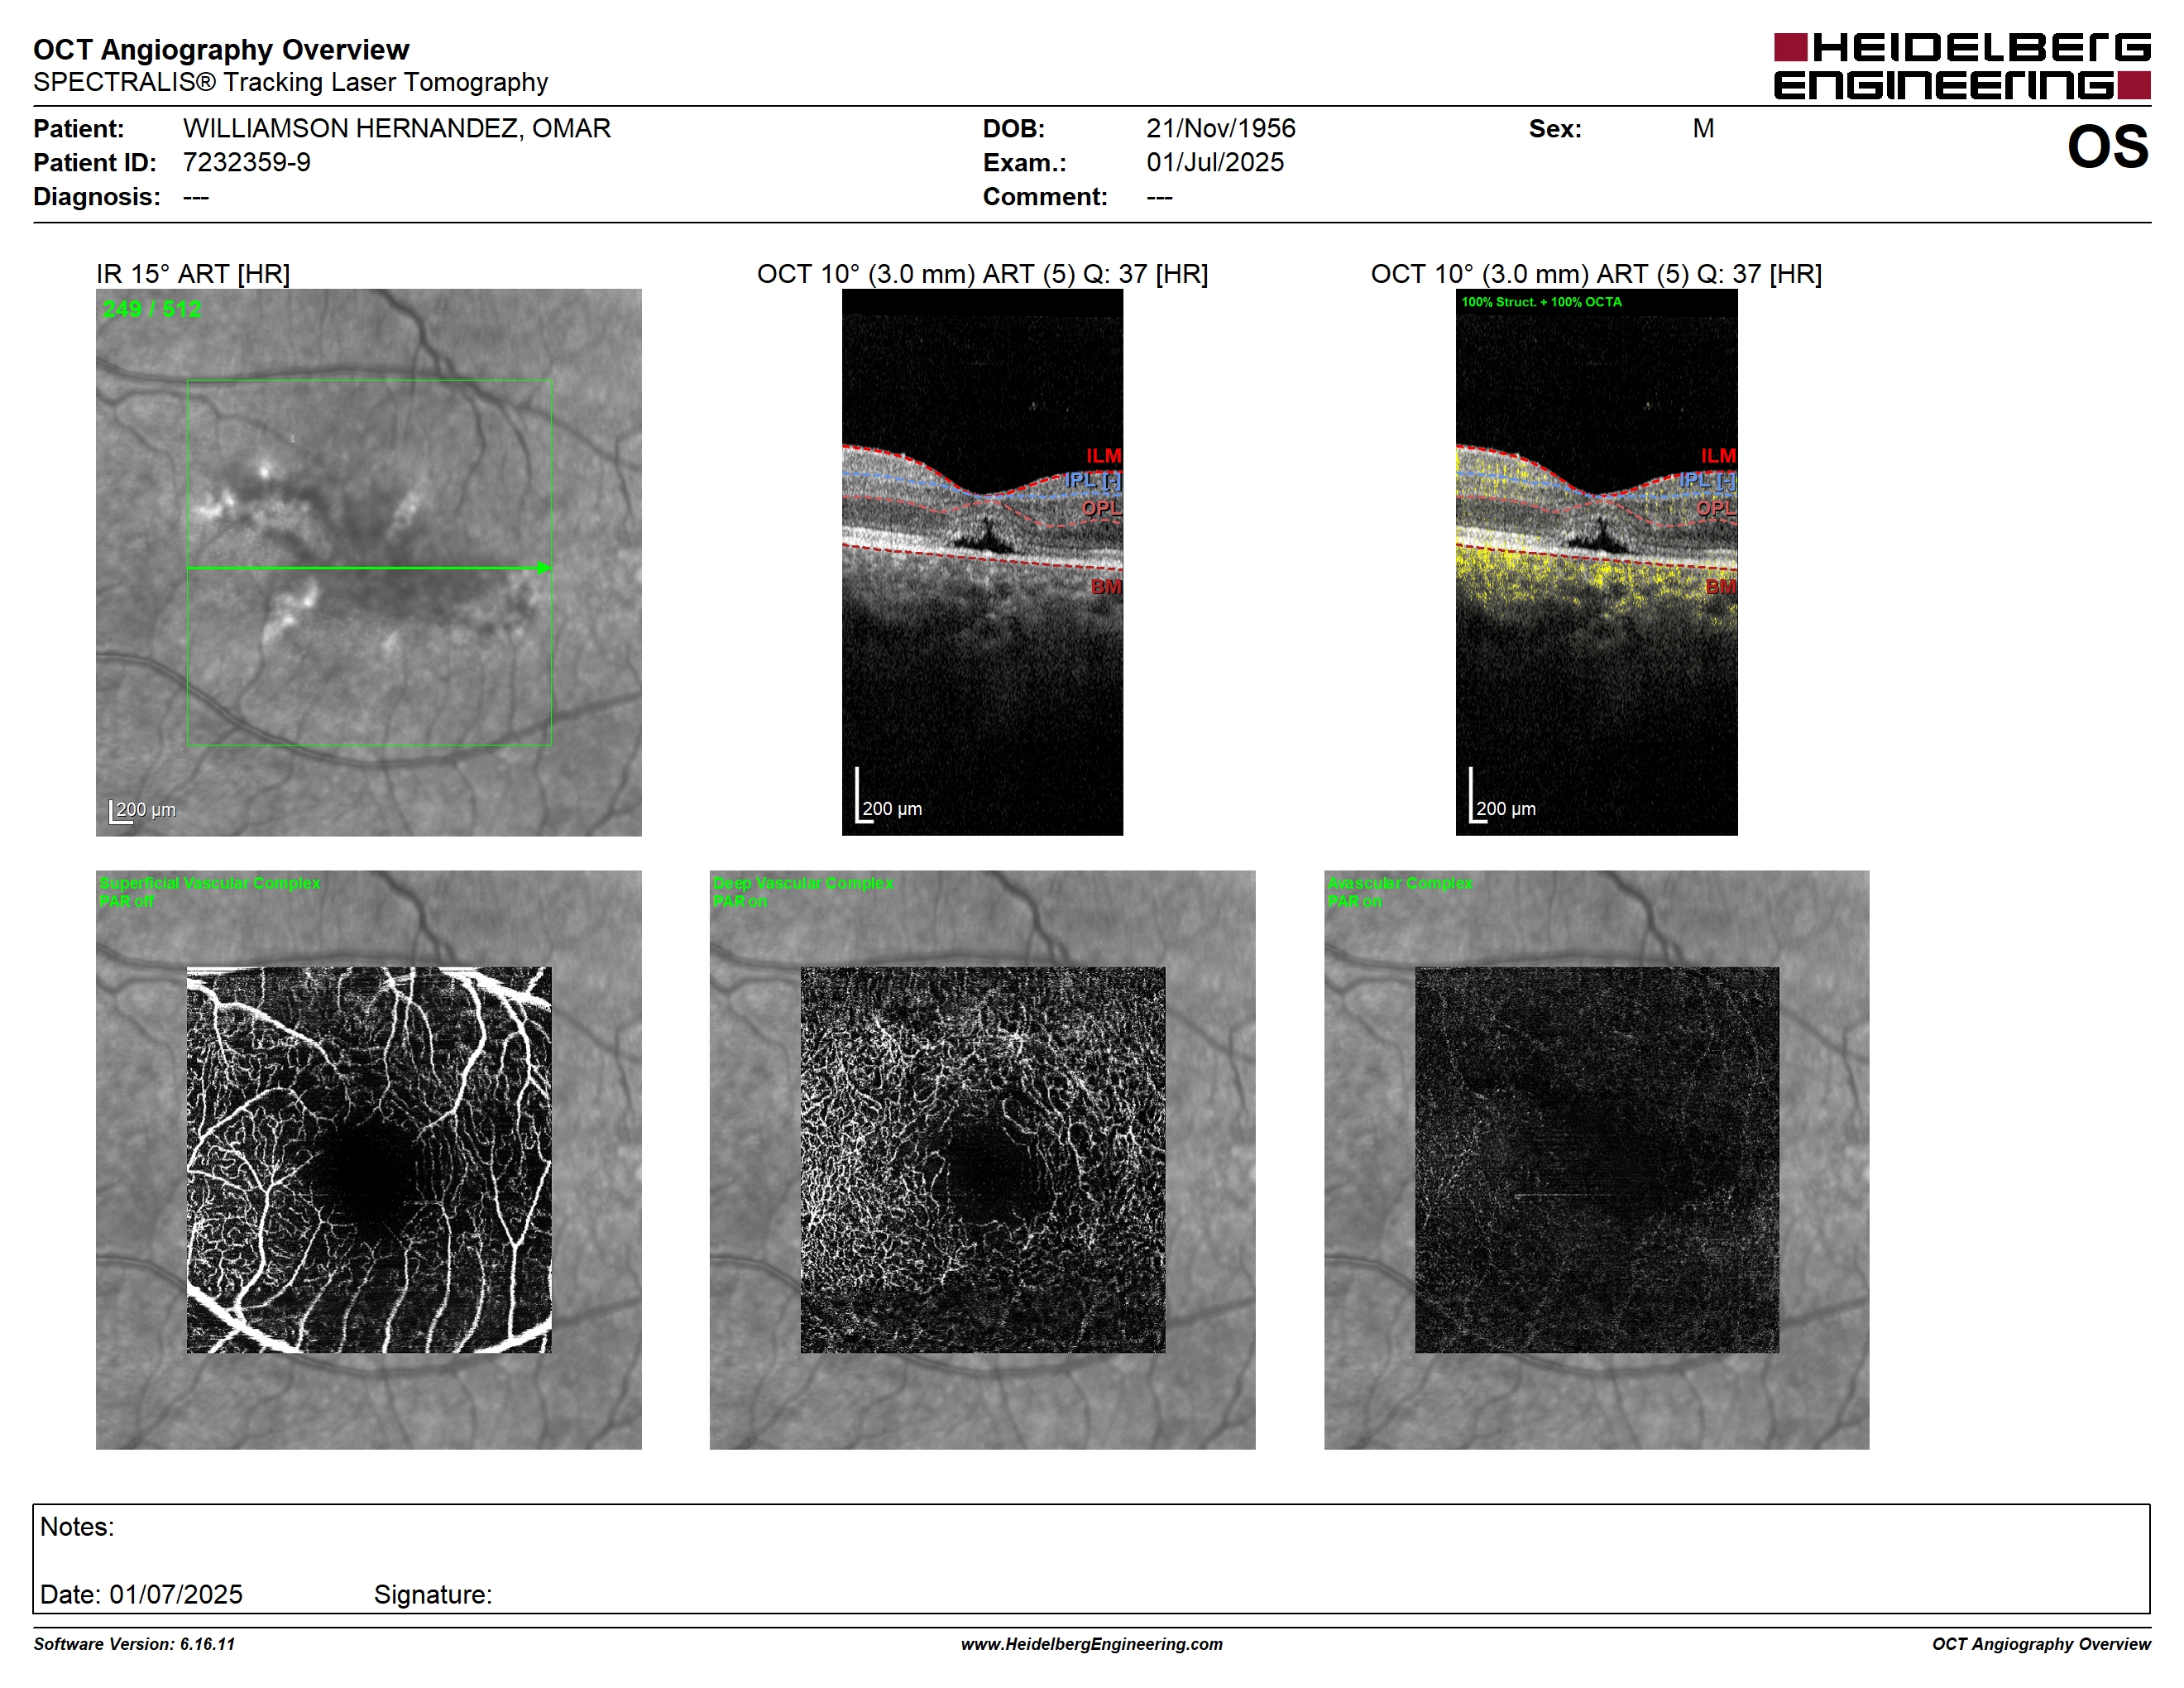Click the Heidelberg Engineering logo
This screenshot has height=1688, width=2184.
click(x=1962, y=67)
